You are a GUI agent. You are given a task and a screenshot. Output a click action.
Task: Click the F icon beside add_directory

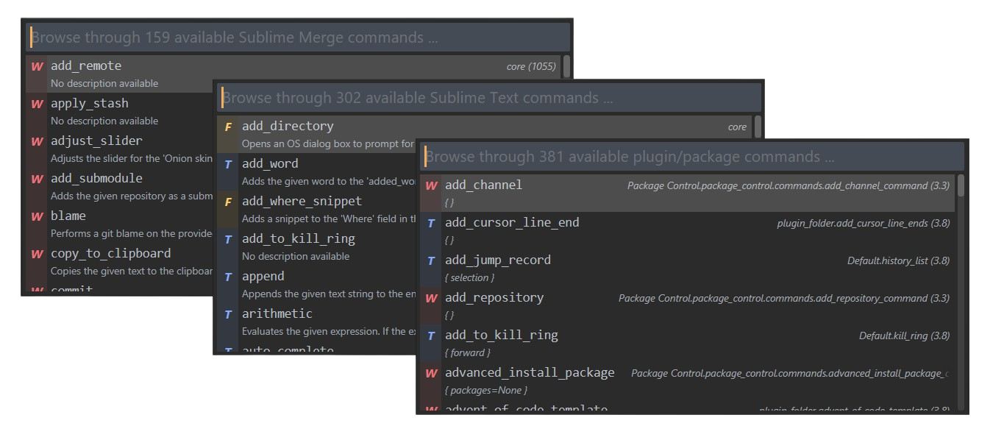[228, 127]
